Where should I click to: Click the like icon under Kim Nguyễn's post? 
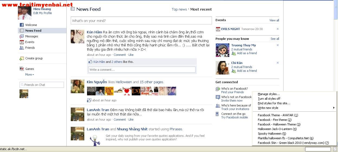click(89, 100)
